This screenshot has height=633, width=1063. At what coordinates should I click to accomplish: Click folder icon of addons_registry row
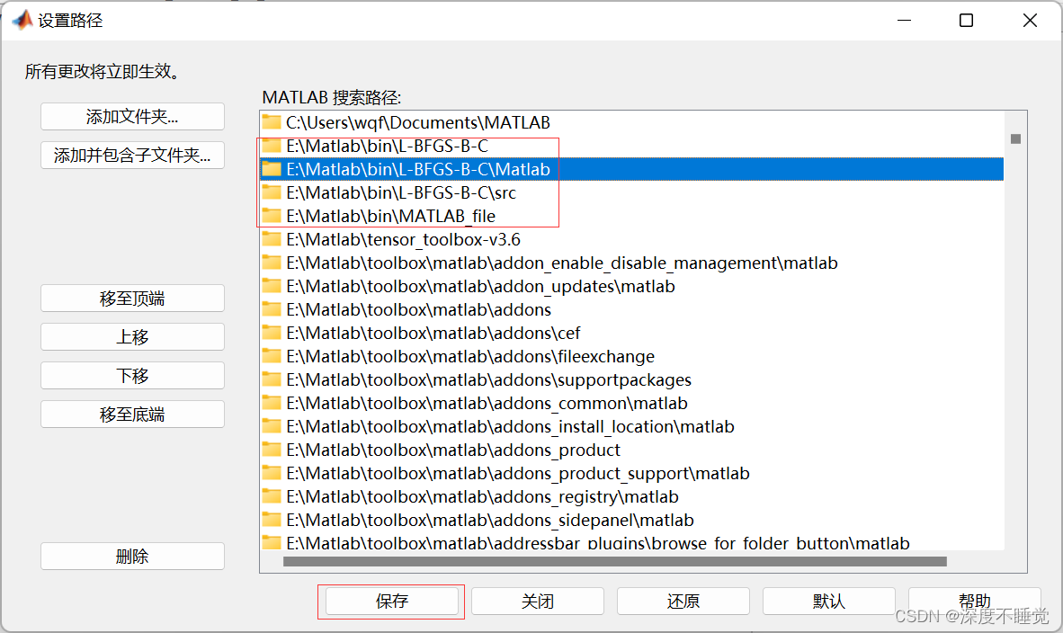coord(272,496)
